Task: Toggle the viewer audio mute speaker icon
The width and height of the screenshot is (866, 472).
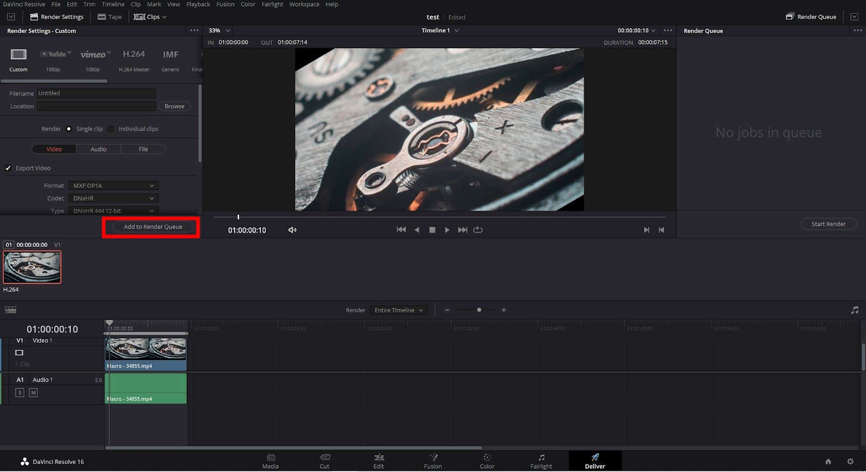Action: (x=292, y=230)
